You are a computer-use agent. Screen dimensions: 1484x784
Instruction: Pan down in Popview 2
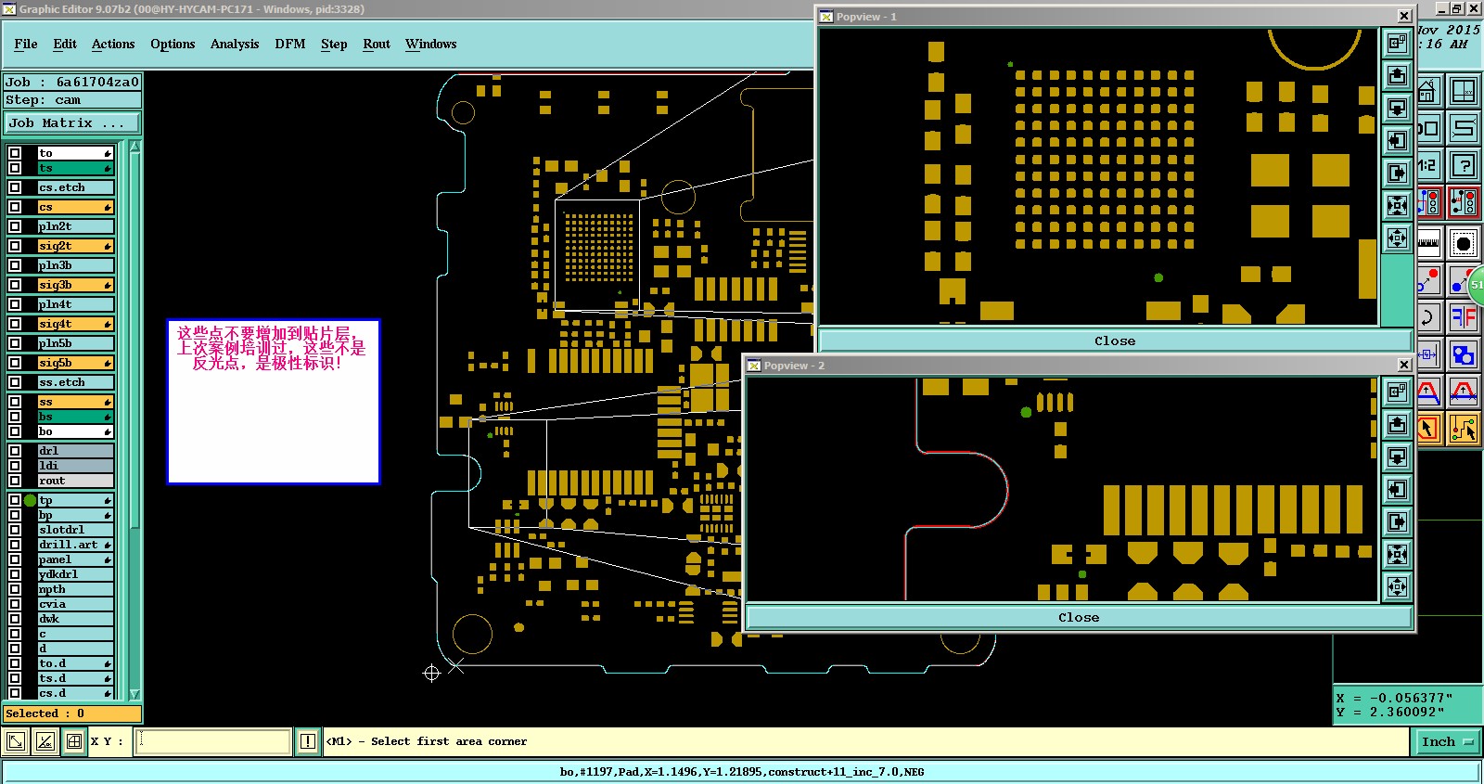pyautogui.click(x=1397, y=456)
